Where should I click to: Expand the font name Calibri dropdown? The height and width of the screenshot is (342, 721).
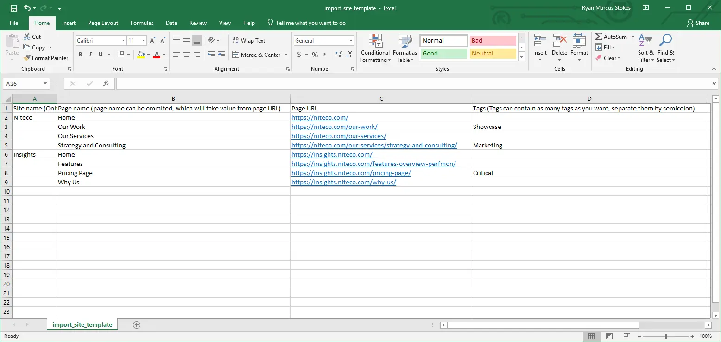click(x=123, y=41)
